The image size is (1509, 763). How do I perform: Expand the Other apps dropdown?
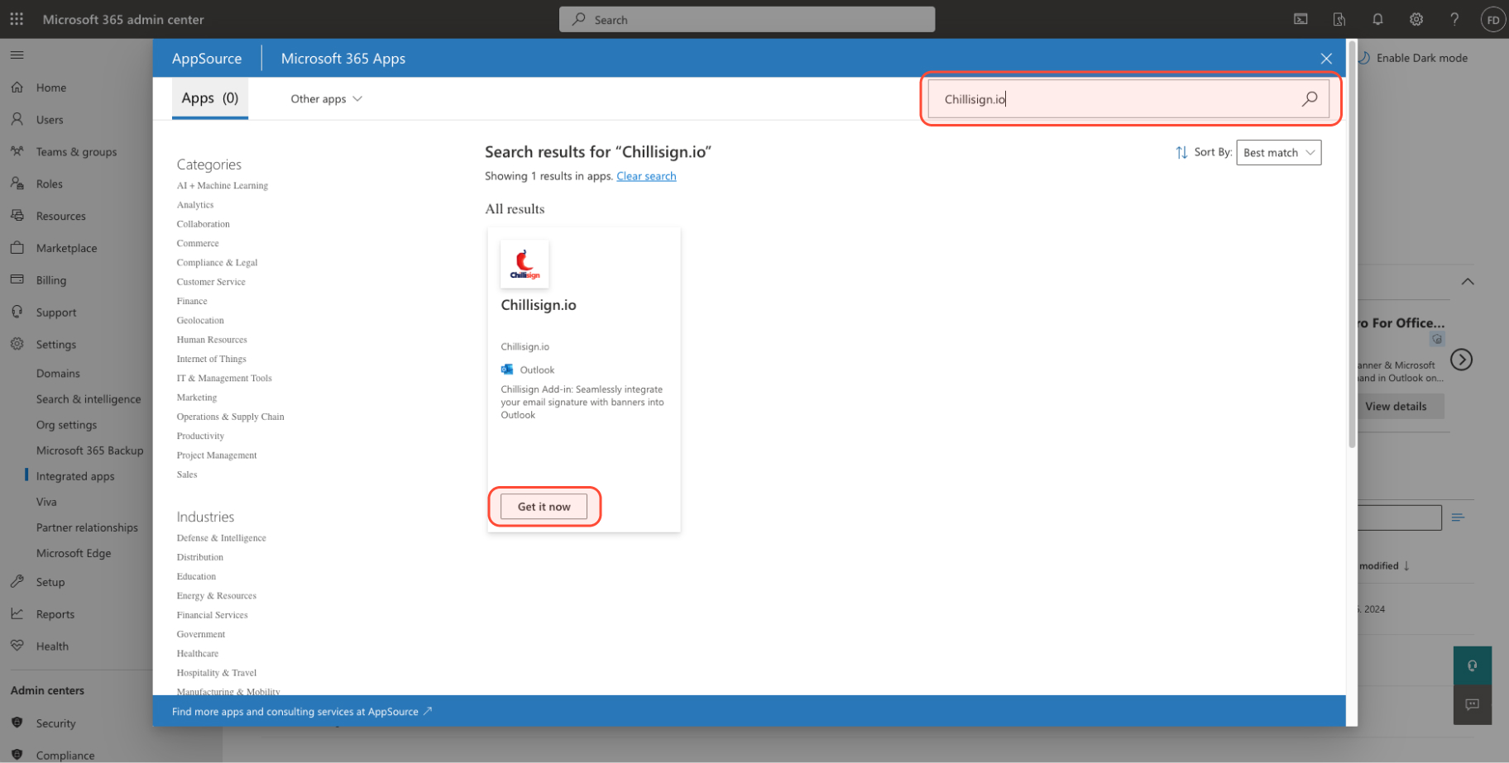tap(326, 99)
